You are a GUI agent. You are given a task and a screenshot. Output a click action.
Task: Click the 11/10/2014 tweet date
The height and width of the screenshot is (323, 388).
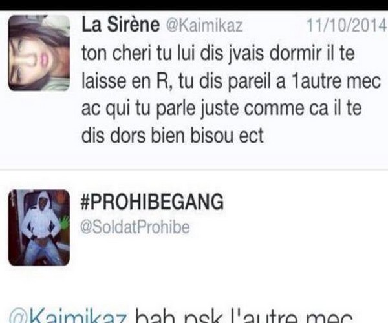point(347,25)
